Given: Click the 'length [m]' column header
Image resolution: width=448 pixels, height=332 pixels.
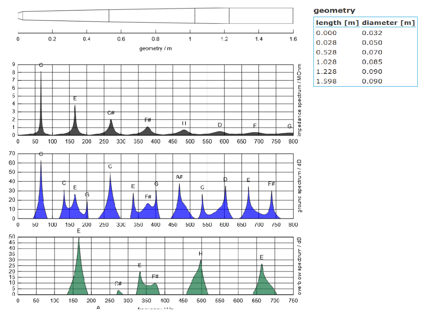Looking at the screenshot, I should click(337, 23).
